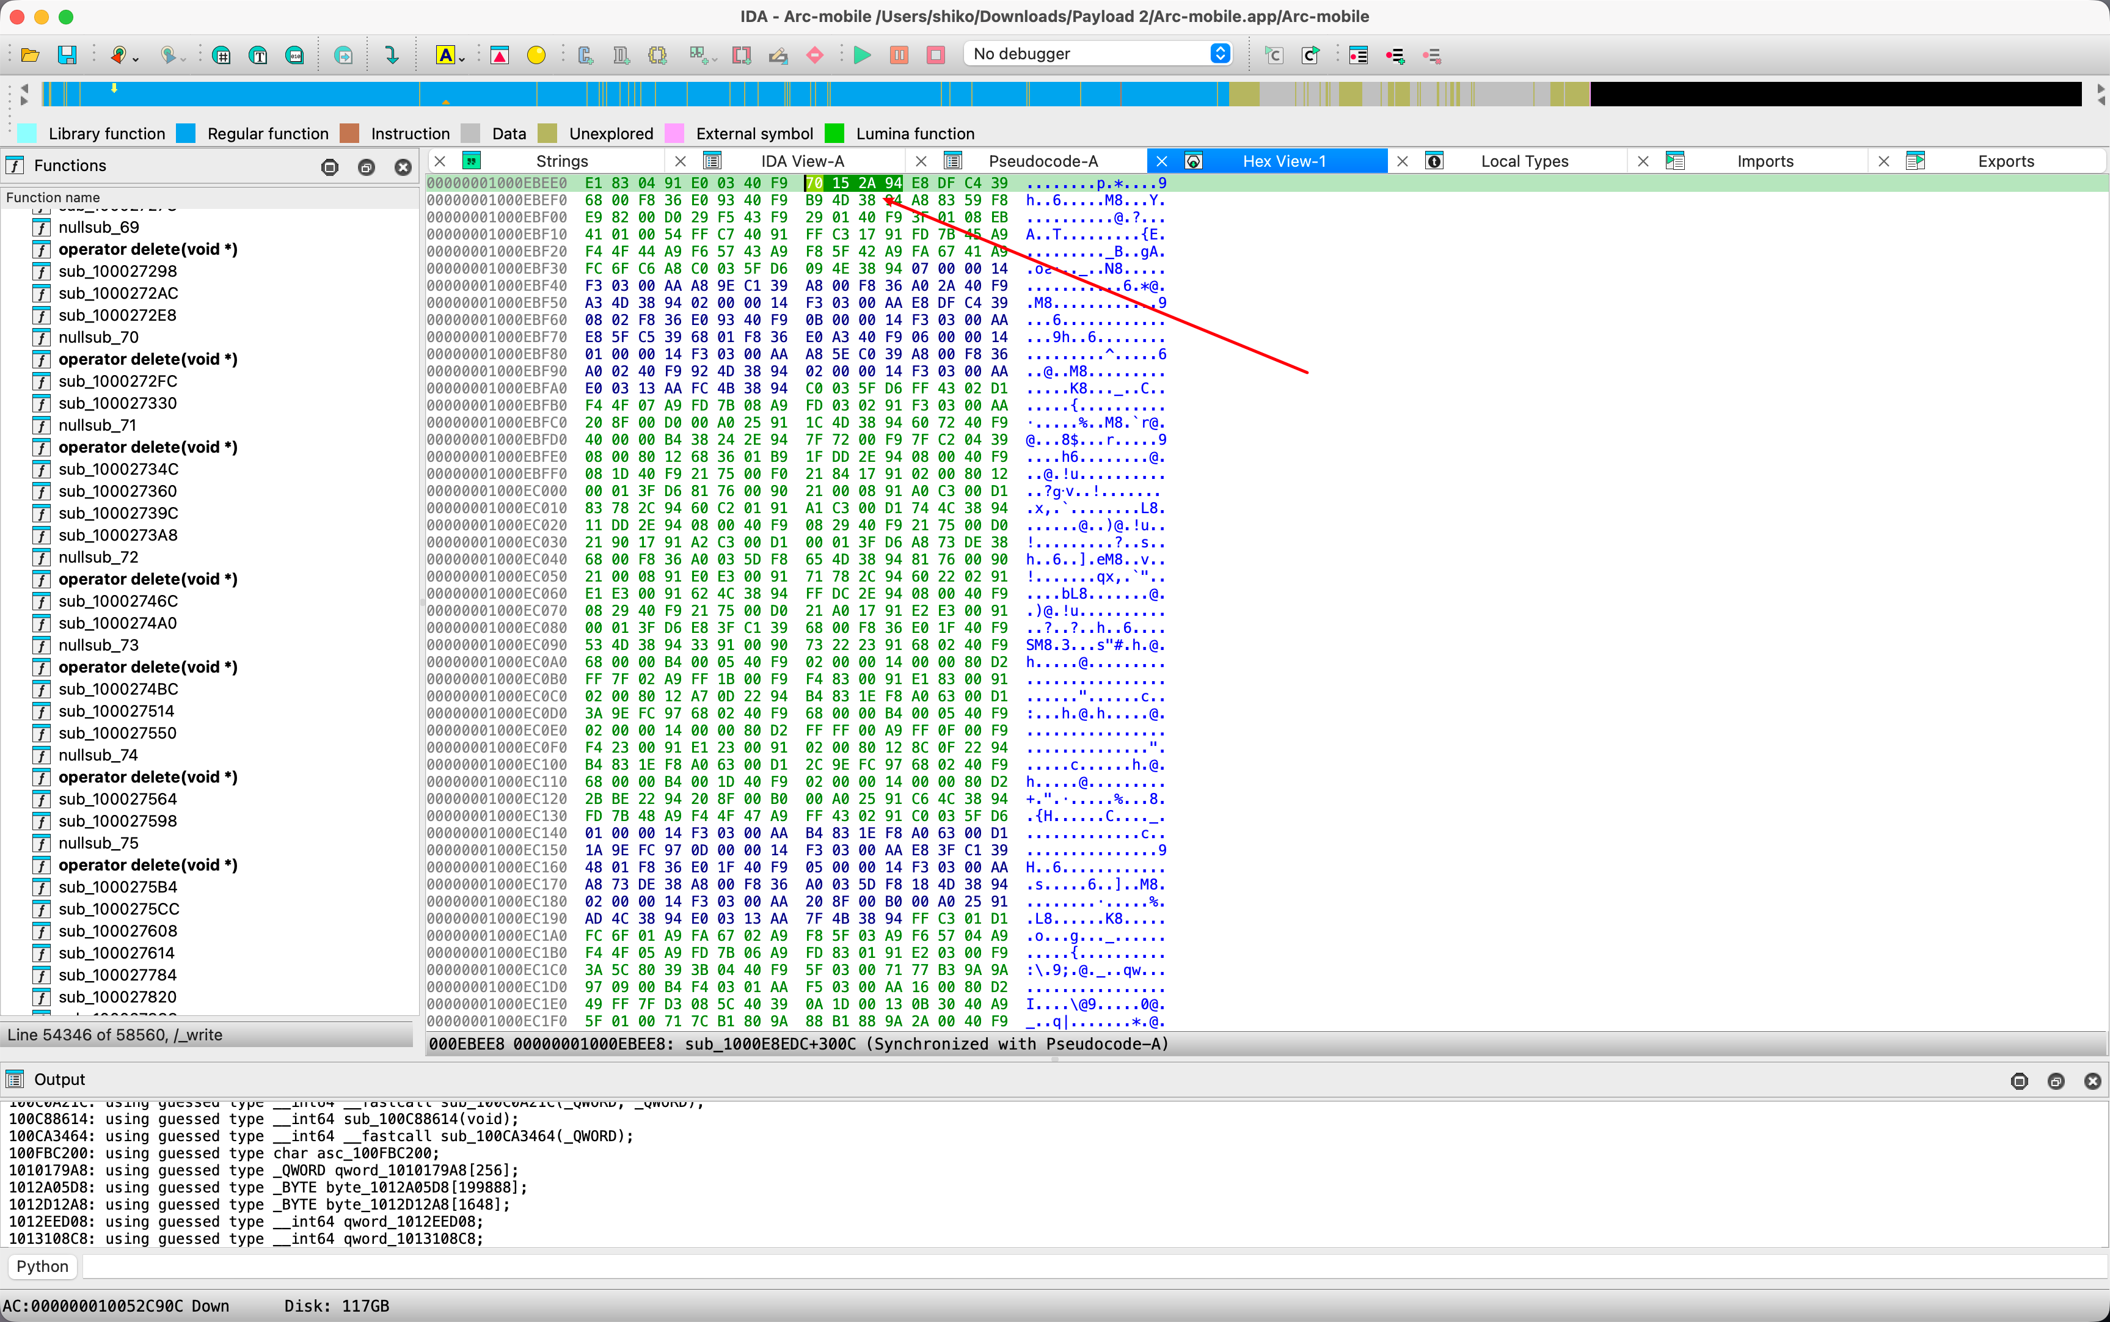Click the open file folder icon
The image size is (2110, 1322).
pyautogui.click(x=30, y=55)
